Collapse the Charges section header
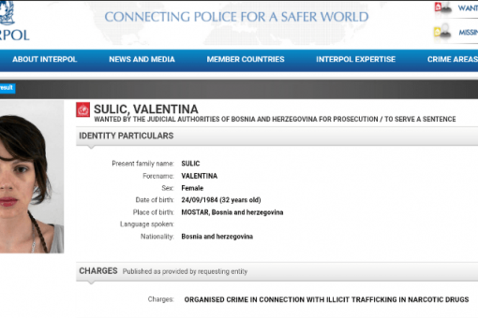478x318 pixels. [x=98, y=271]
